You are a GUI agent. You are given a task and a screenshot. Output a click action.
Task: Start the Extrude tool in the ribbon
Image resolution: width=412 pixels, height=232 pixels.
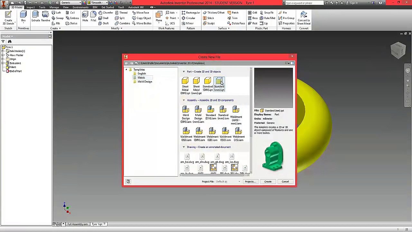(36, 17)
